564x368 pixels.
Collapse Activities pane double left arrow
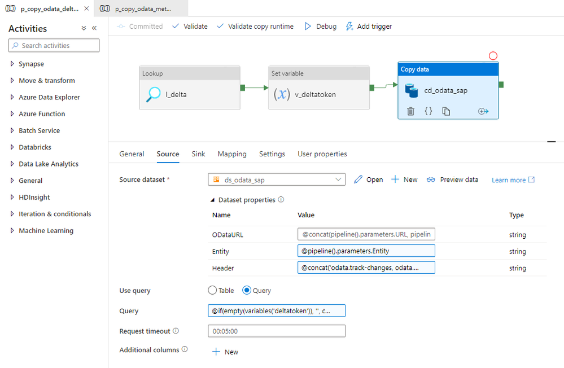tap(94, 28)
